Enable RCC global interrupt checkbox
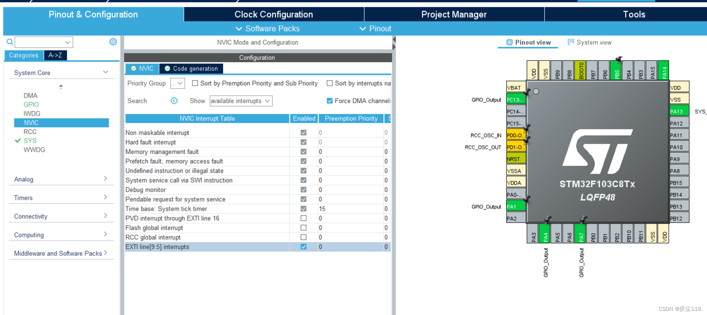707x315 pixels. (303, 237)
